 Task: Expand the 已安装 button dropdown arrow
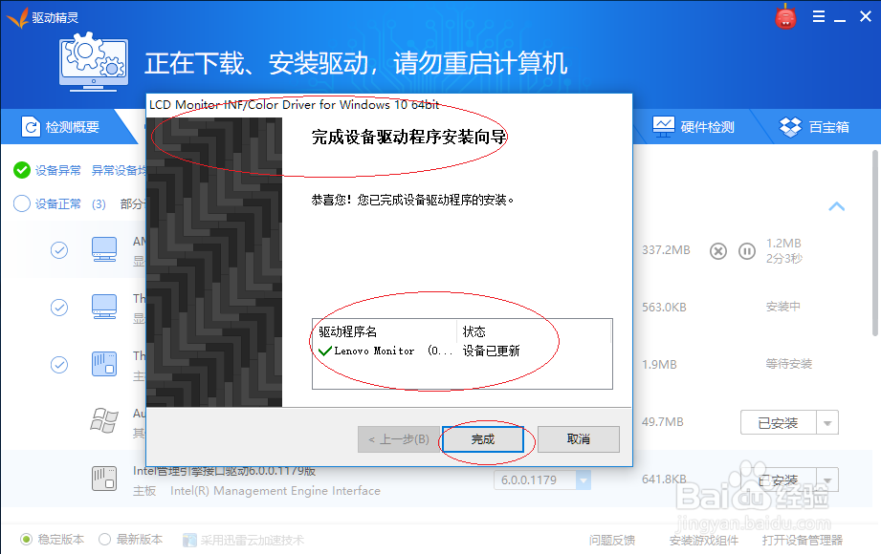[x=826, y=421]
